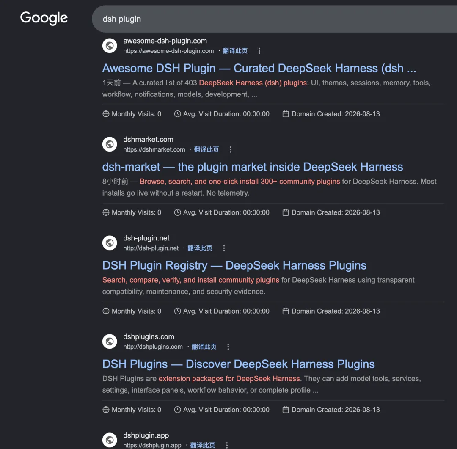Translate the dshplugins.com page via 翻译此页
457x449 pixels.
coord(204,347)
